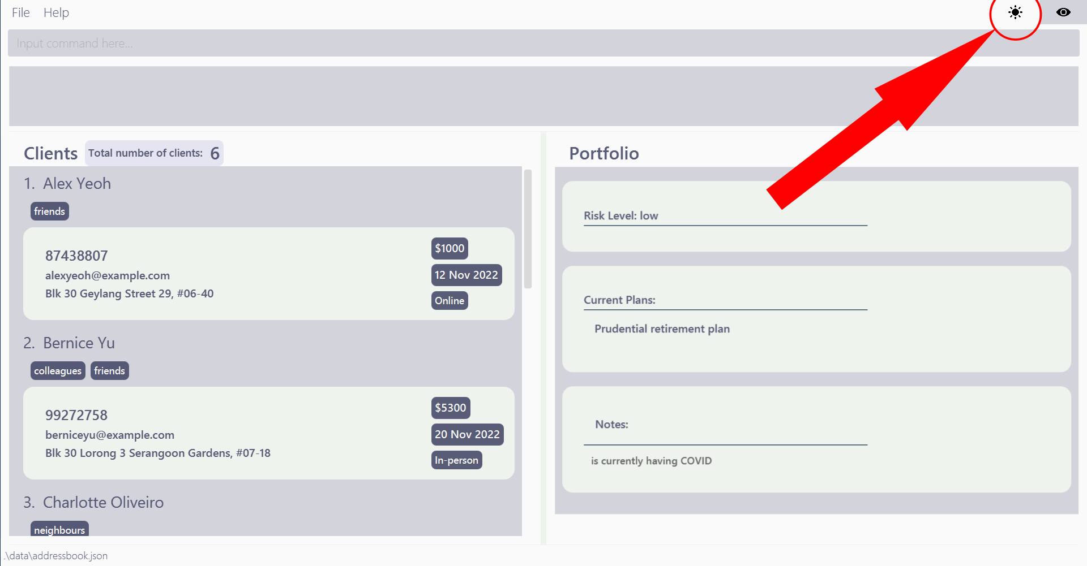The width and height of the screenshot is (1087, 566).
Task: Select the Alex Yeoh client name
Action: (77, 184)
